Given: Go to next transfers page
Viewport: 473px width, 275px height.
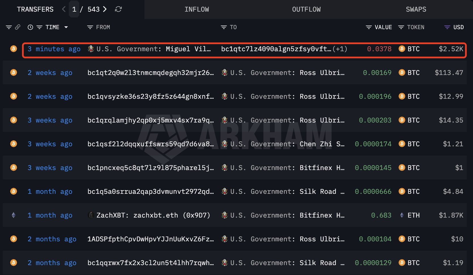Looking at the screenshot, I should tap(105, 9).
